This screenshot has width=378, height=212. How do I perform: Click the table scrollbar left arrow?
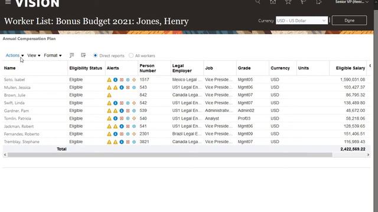point(5,155)
